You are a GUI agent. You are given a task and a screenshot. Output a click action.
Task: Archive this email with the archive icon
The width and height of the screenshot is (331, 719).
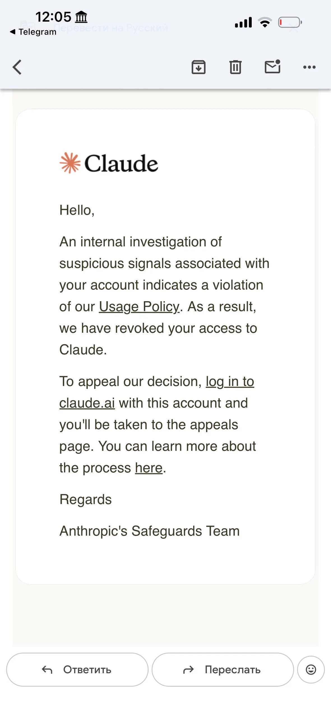[x=198, y=67]
